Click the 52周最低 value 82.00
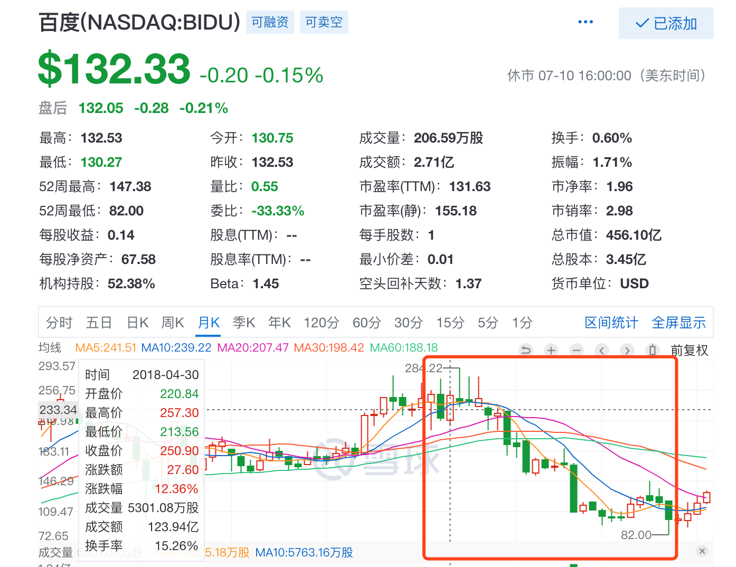 [126, 211]
